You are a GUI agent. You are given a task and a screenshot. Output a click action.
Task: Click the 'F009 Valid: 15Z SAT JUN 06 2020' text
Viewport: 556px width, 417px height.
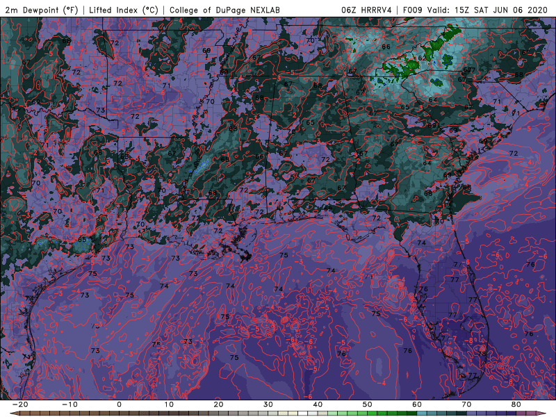[x=475, y=10]
